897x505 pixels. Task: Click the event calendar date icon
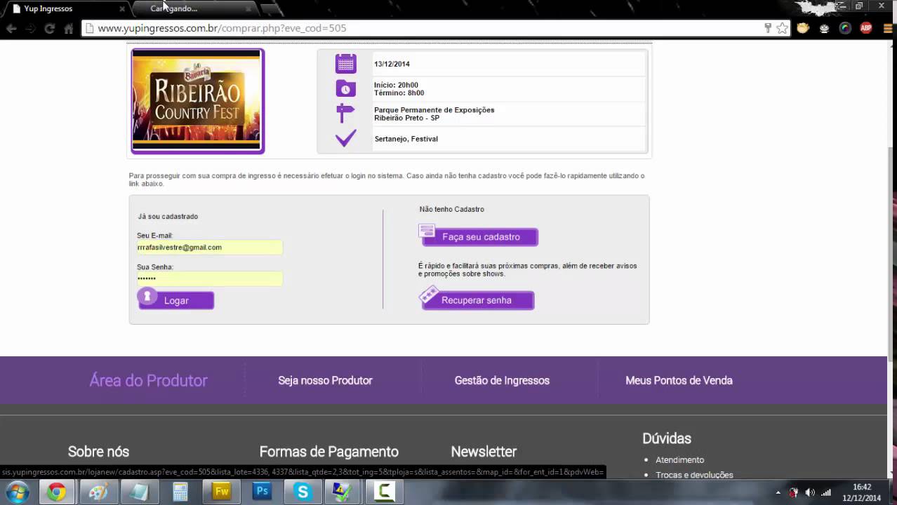pyautogui.click(x=345, y=63)
